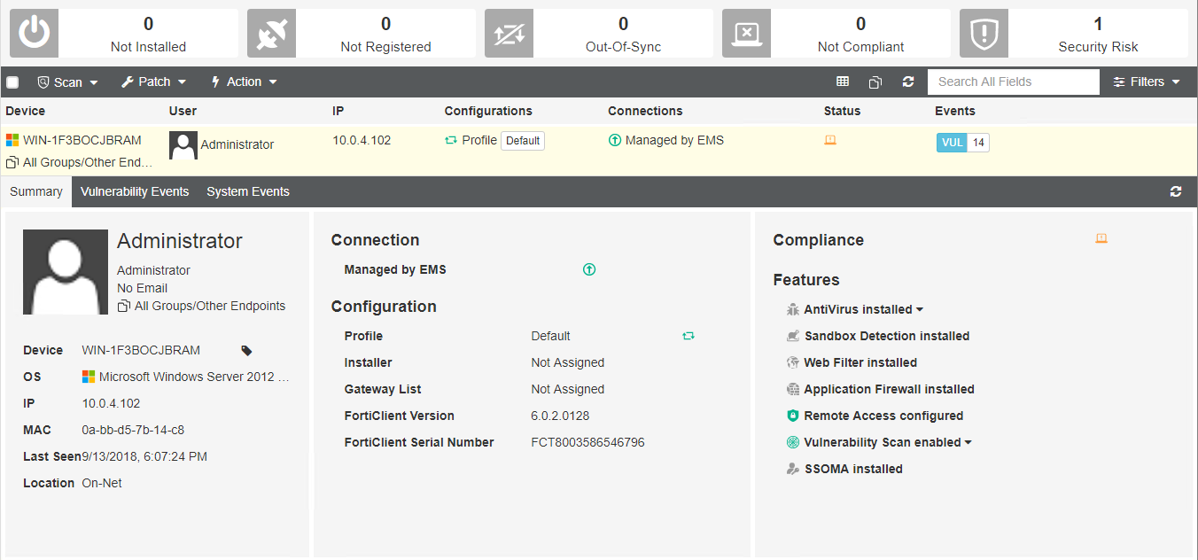This screenshot has width=1198, height=560.
Task: Switch to the System Events tab
Action: [247, 191]
